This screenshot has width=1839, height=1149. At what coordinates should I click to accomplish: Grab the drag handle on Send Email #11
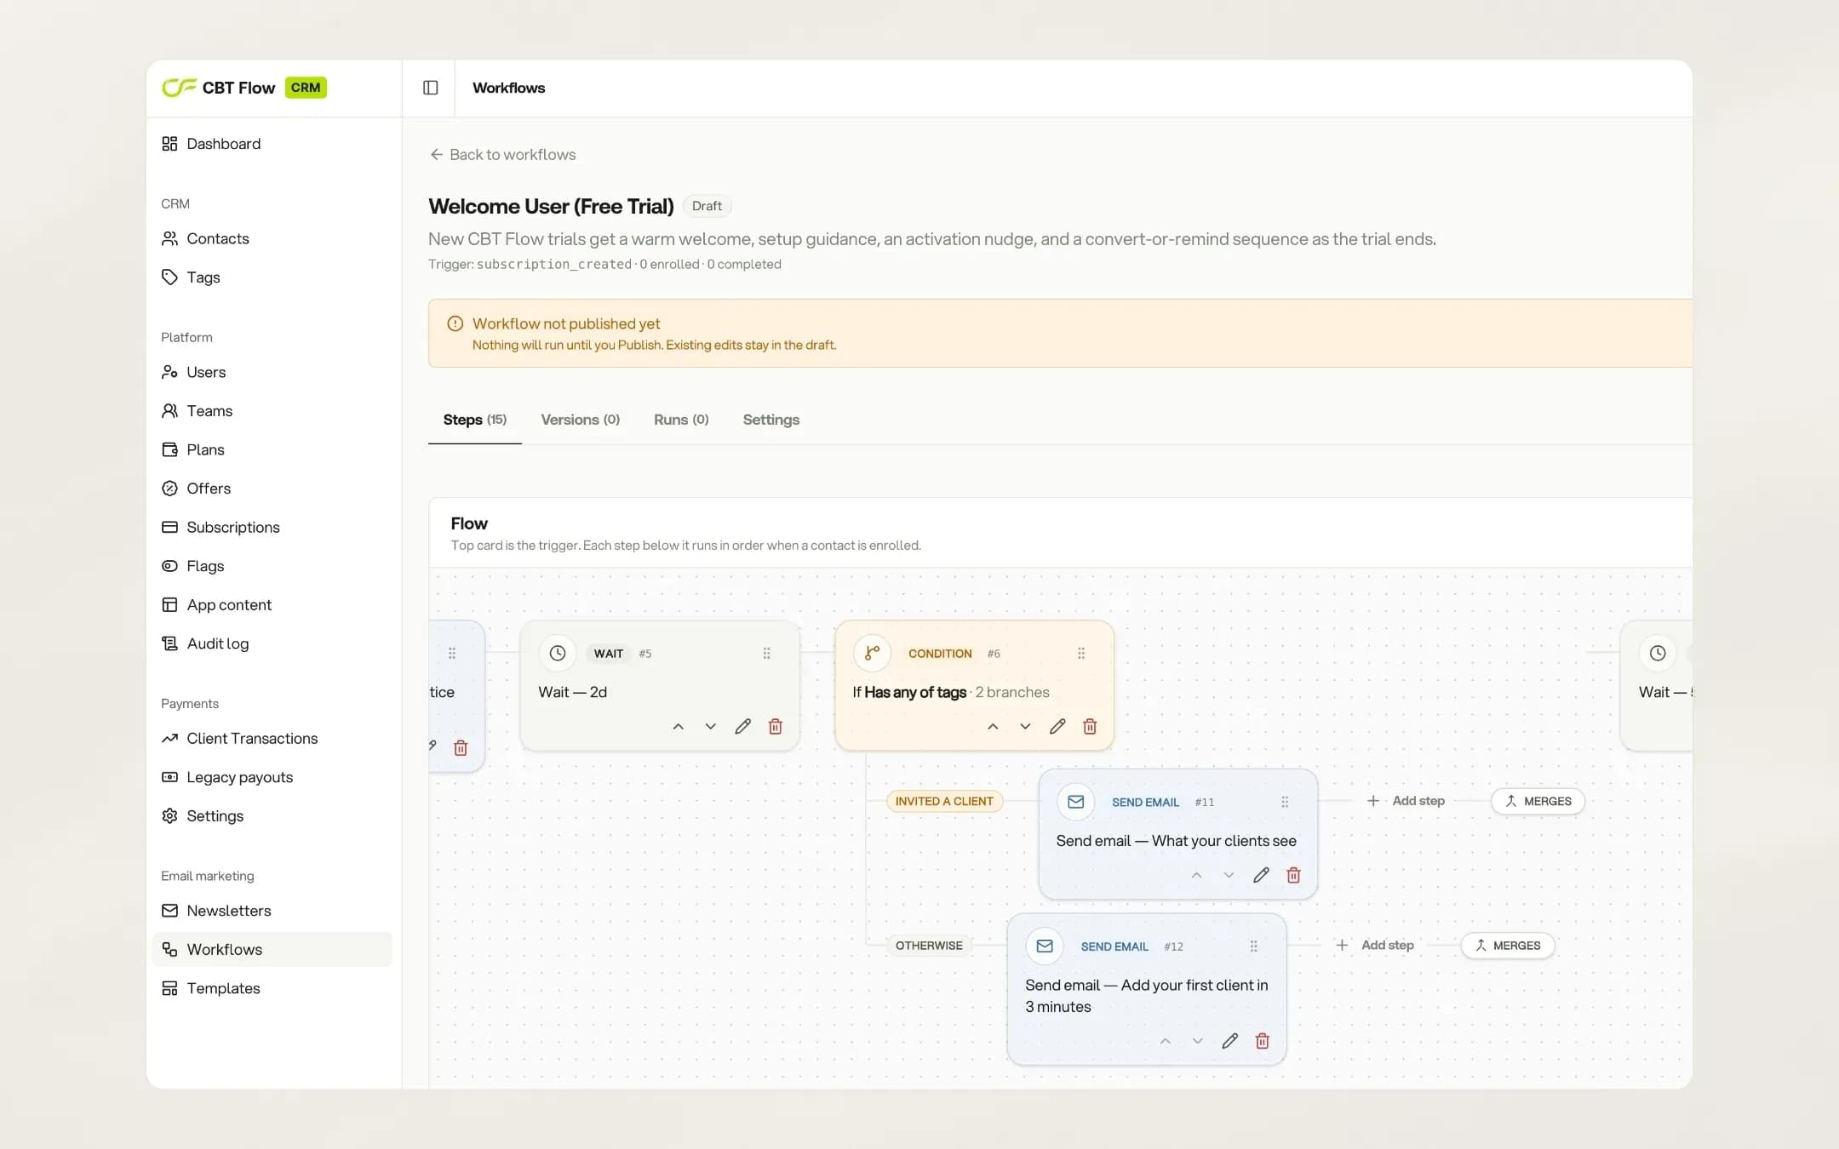[1285, 802]
